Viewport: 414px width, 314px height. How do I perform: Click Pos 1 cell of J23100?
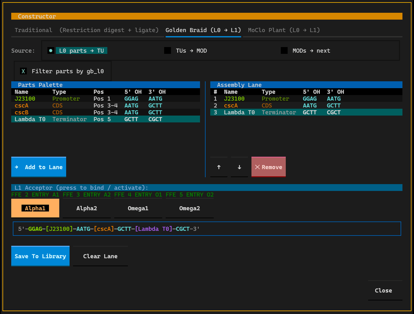(x=102, y=99)
